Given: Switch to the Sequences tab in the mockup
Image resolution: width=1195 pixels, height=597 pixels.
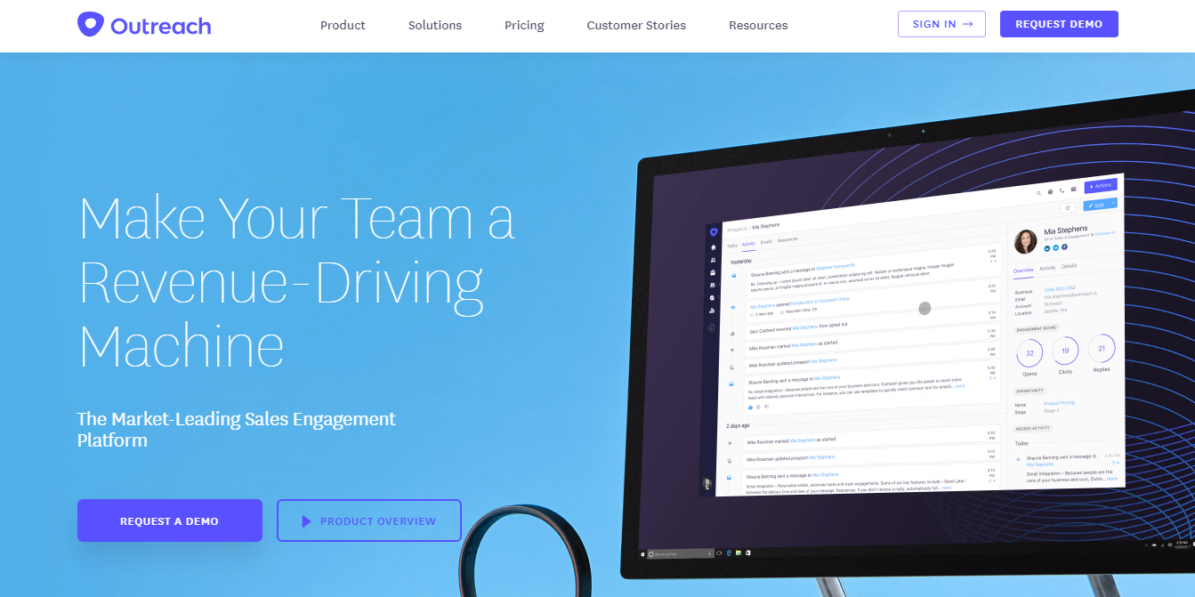Looking at the screenshot, I should (x=787, y=239).
